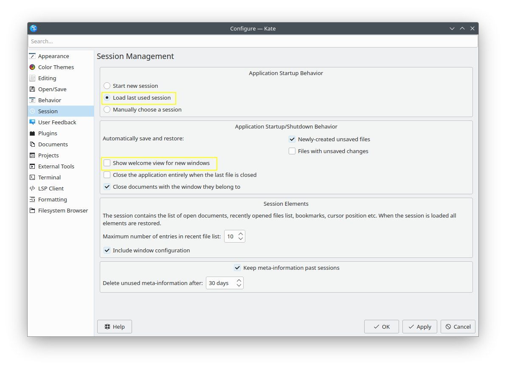506x369 pixels.
Task: Decrease recent file list entries with down arrow
Action: click(x=241, y=239)
